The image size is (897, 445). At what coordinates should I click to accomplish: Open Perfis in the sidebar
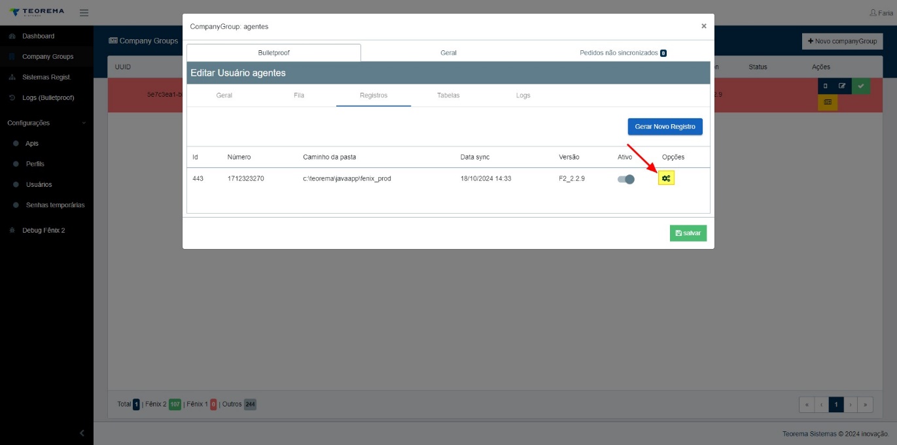pyautogui.click(x=35, y=164)
